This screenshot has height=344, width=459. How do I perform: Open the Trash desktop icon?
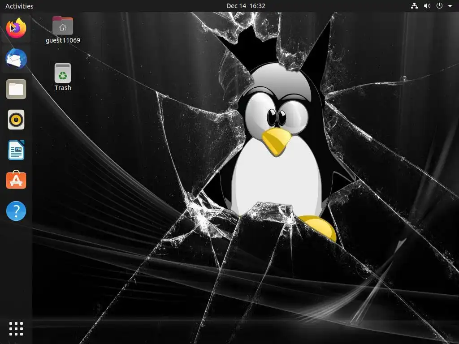click(63, 73)
